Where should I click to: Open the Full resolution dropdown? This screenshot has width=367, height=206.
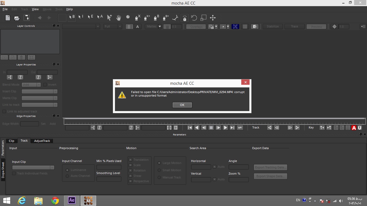point(113,27)
